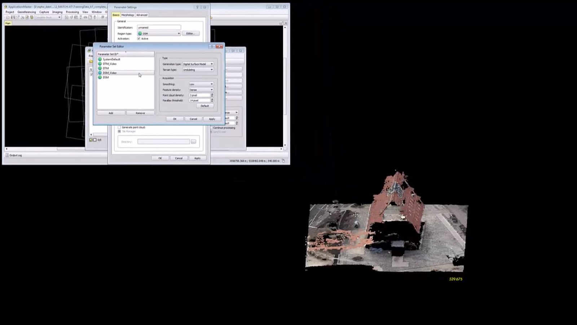The image size is (577, 325).
Task: Click the Point cloud density stepper arrows
Action: coord(212,95)
